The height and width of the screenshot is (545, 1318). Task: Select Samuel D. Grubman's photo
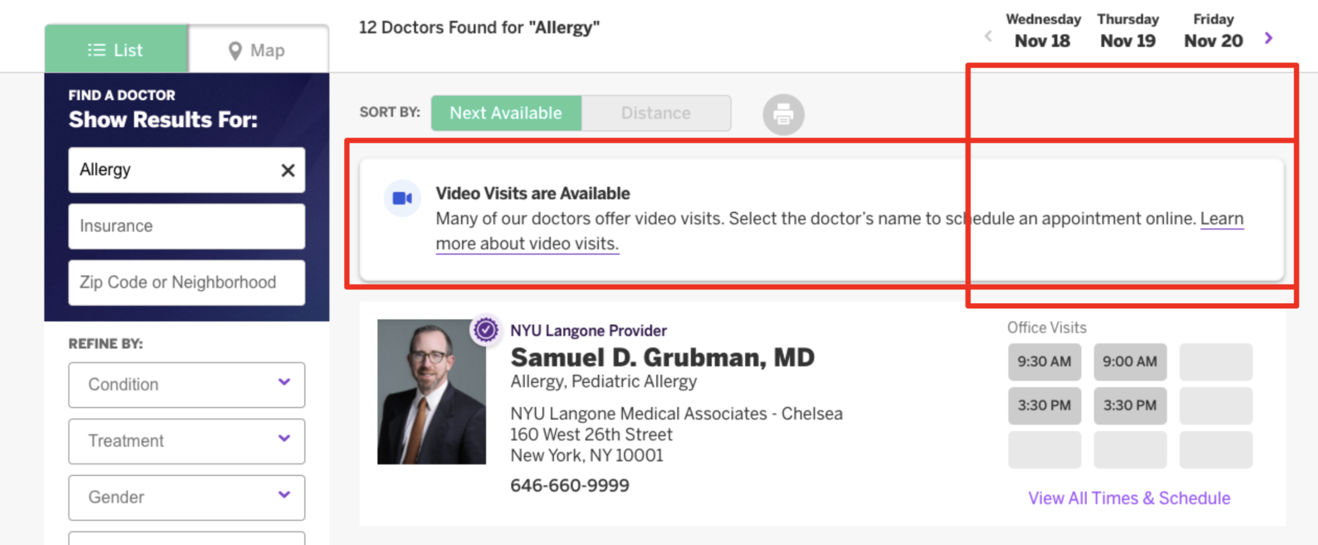(431, 391)
